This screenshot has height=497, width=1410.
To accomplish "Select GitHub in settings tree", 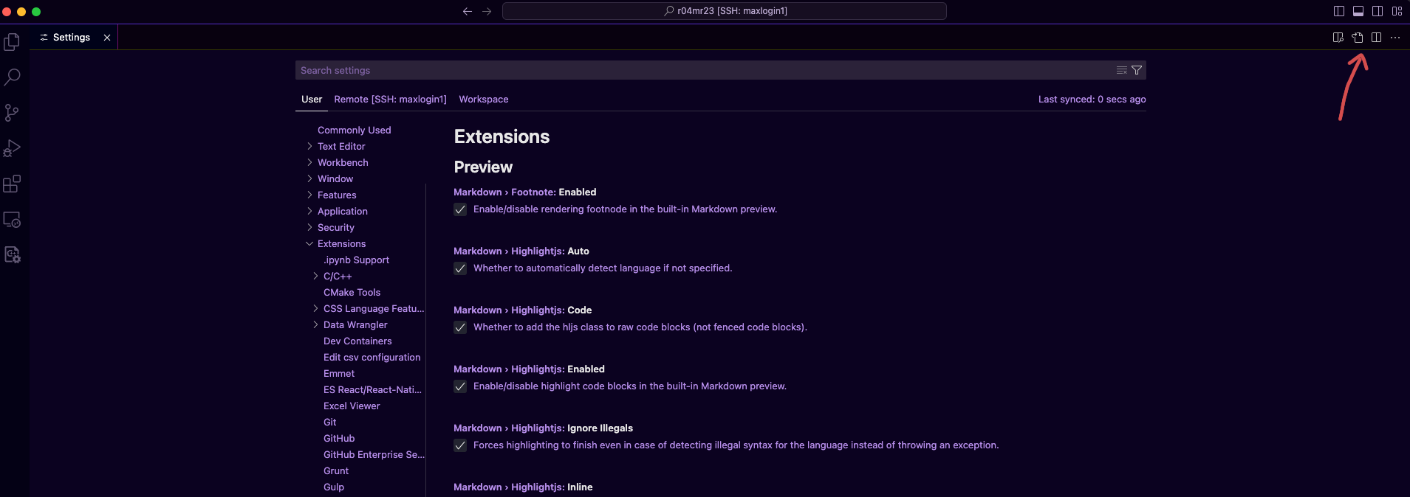I will [x=339, y=438].
